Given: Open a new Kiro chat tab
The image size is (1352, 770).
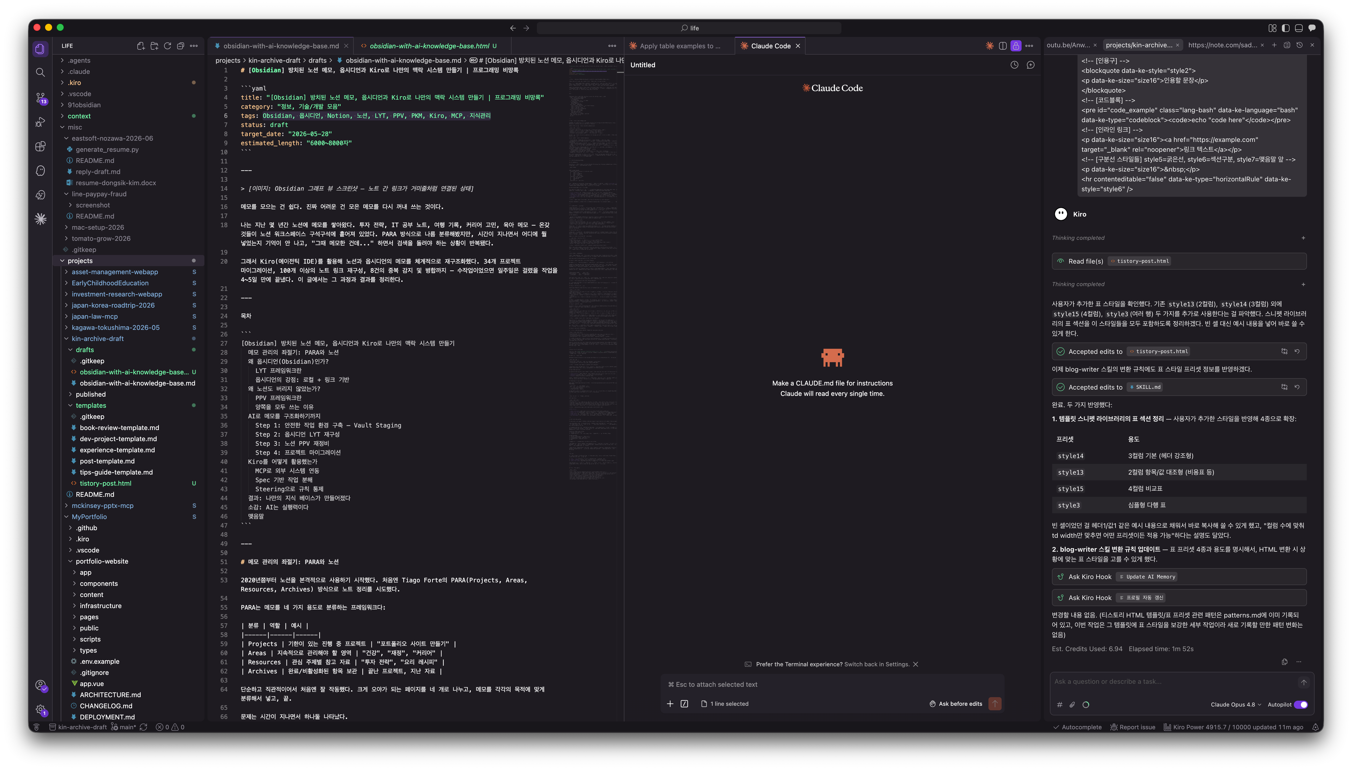Looking at the screenshot, I should (1274, 45).
